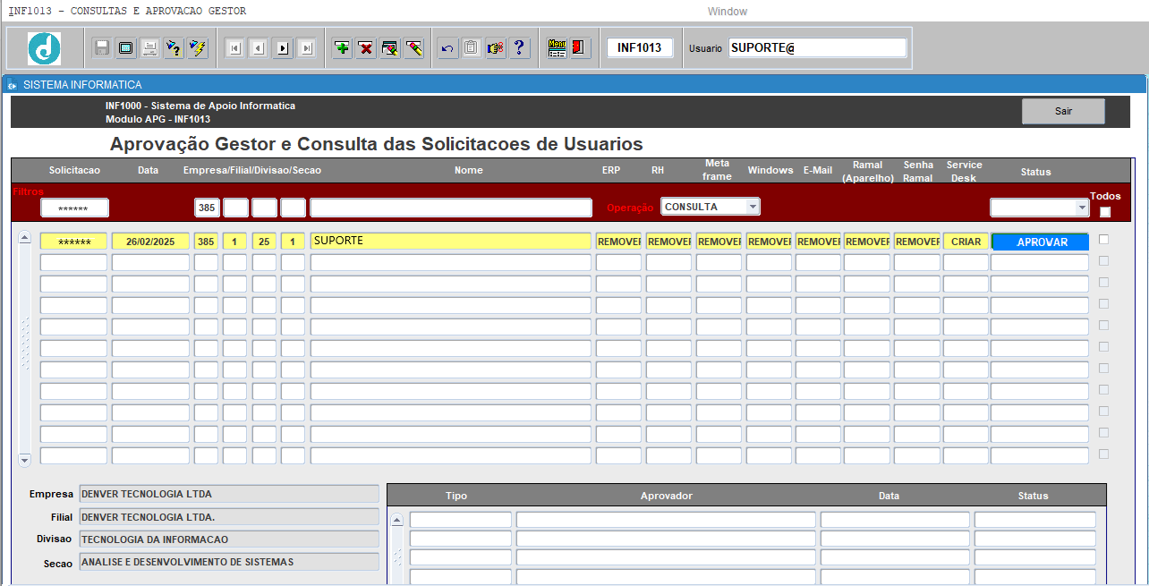Open the Window menu
This screenshot has height=586, width=1149.
(x=727, y=11)
